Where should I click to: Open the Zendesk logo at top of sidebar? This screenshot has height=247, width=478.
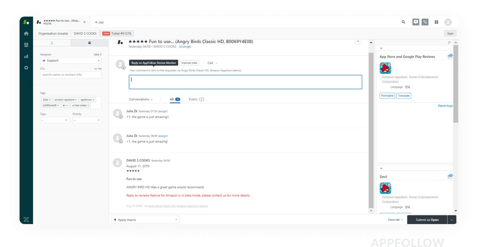(26, 22)
